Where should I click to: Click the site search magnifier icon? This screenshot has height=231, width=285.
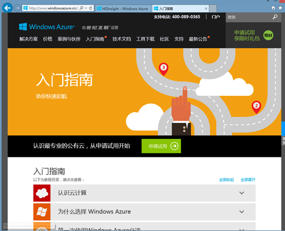pos(275,17)
